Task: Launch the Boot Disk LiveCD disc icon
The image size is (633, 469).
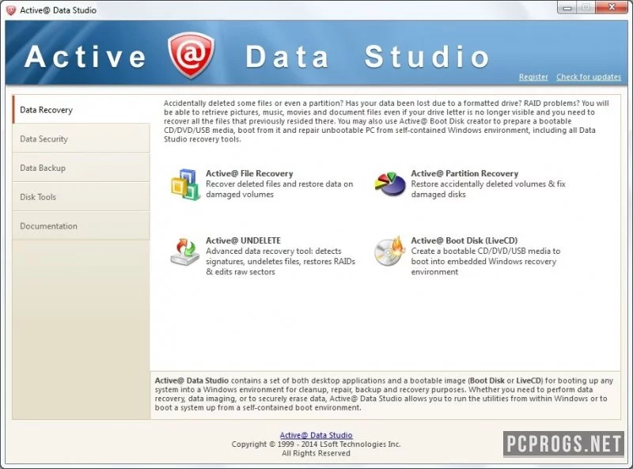Action: point(389,252)
